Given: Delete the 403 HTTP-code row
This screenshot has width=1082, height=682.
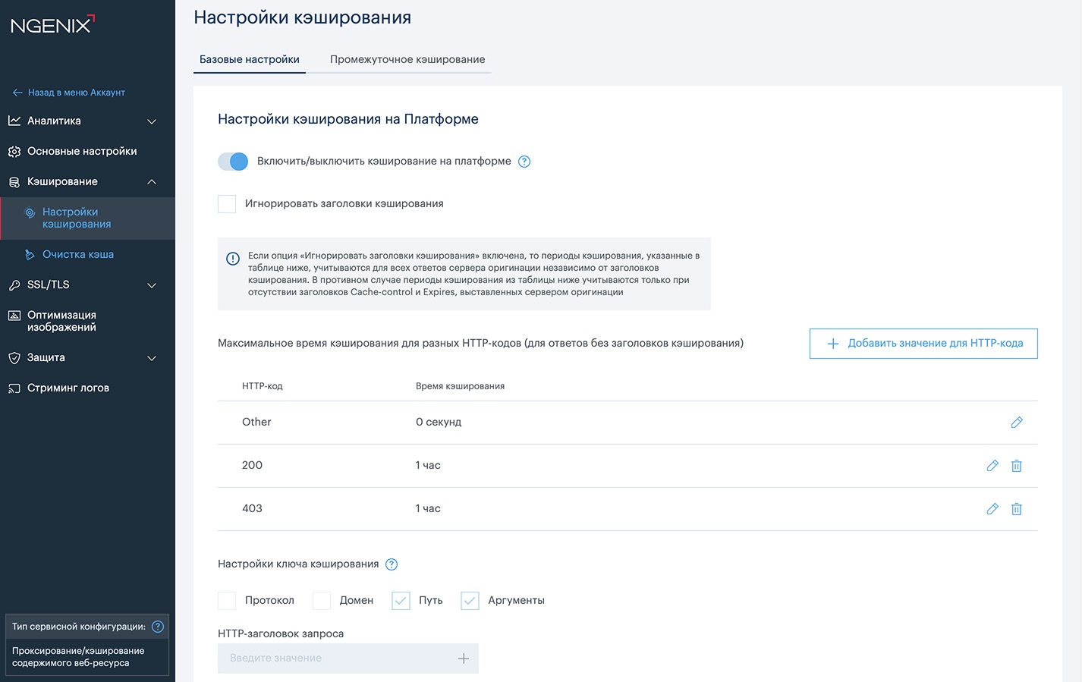Looking at the screenshot, I should click(x=1017, y=509).
